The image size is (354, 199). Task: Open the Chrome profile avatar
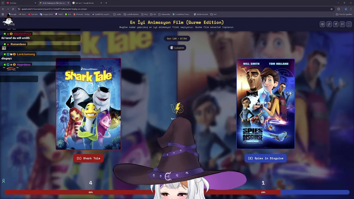346,9
